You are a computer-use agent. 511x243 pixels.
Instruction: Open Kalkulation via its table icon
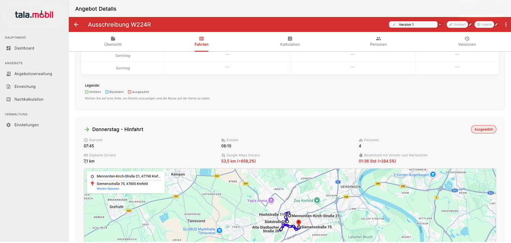click(x=290, y=39)
